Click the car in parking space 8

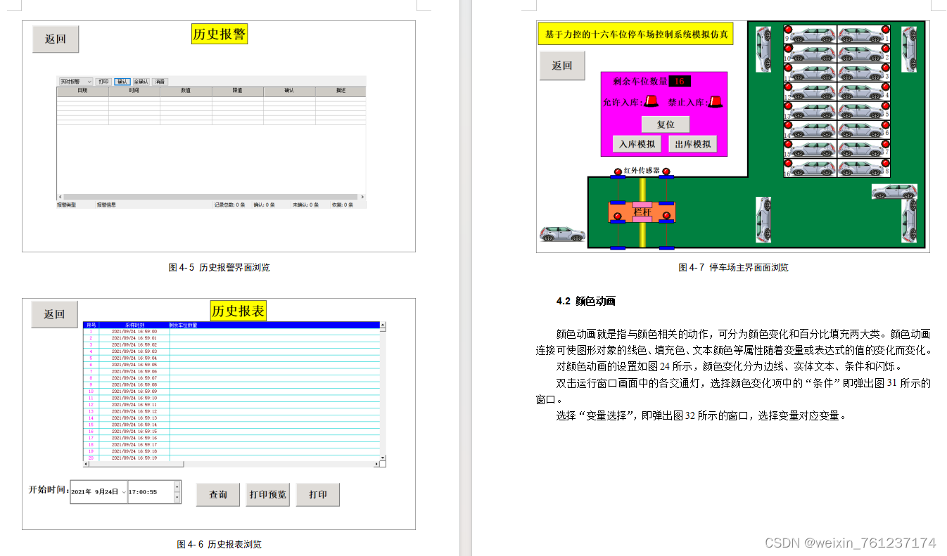pyautogui.click(x=860, y=167)
